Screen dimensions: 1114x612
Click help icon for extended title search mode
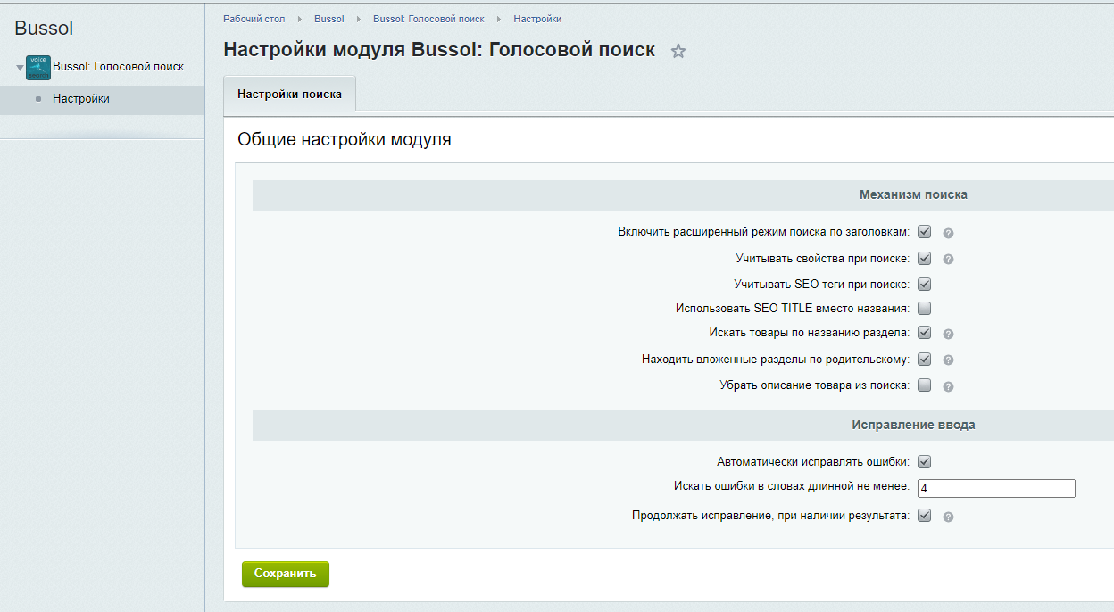pyautogui.click(x=948, y=233)
